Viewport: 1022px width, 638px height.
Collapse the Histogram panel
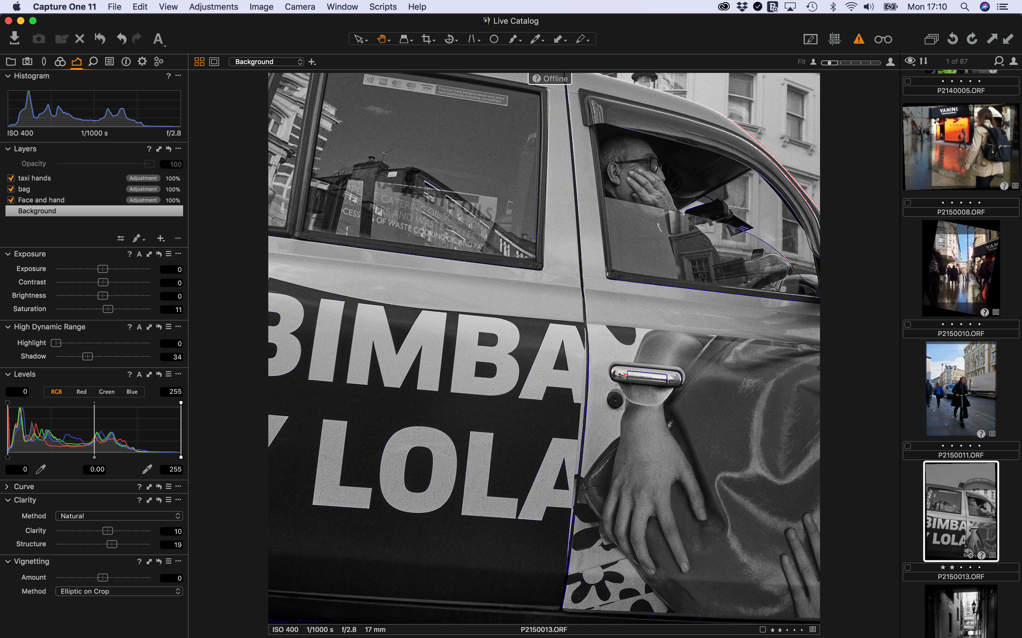click(x=8, y=76)
